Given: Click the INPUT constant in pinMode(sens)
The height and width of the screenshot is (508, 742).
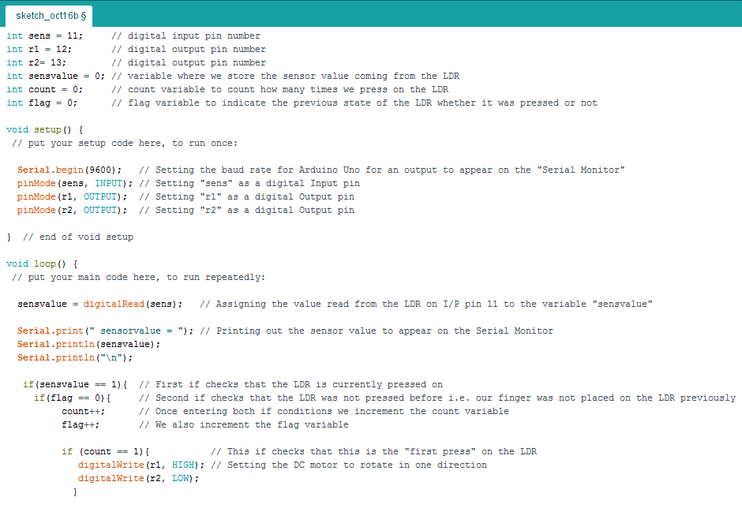Looking at the screenshot, I should point(108,183).
